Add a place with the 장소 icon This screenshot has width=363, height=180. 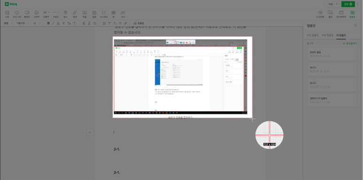click(65, 14)
